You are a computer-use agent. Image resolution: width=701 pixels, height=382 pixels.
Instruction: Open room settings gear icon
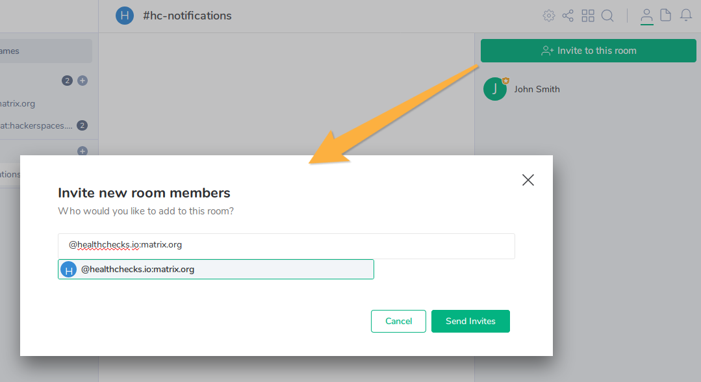pos(549,16)
